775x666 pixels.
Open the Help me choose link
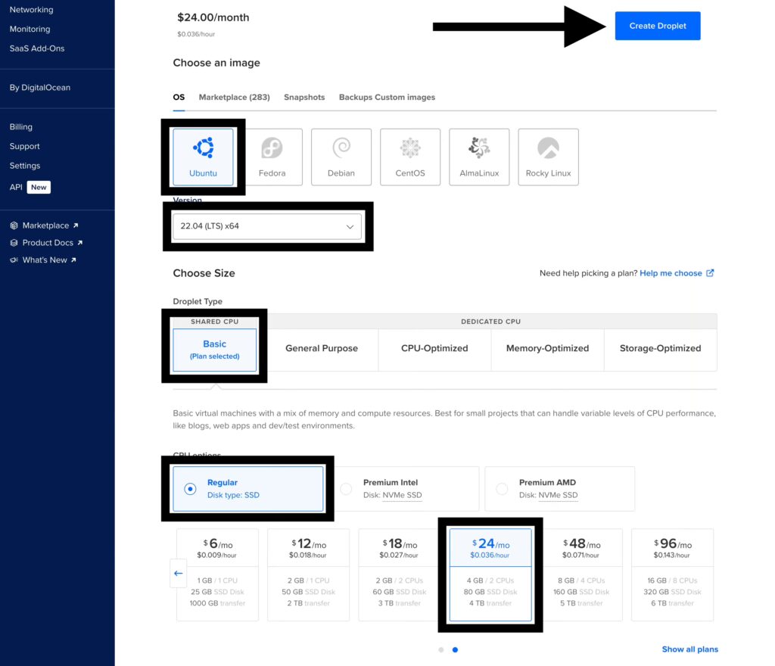coord(671,273)
